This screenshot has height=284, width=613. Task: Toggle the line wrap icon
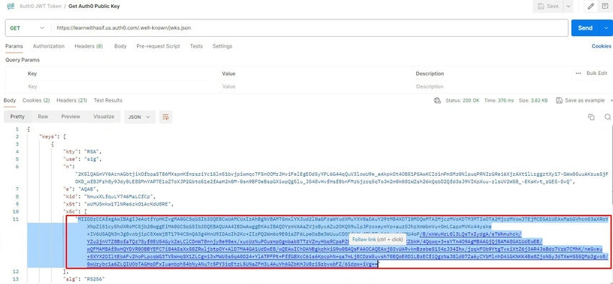(x=166, y=117)
